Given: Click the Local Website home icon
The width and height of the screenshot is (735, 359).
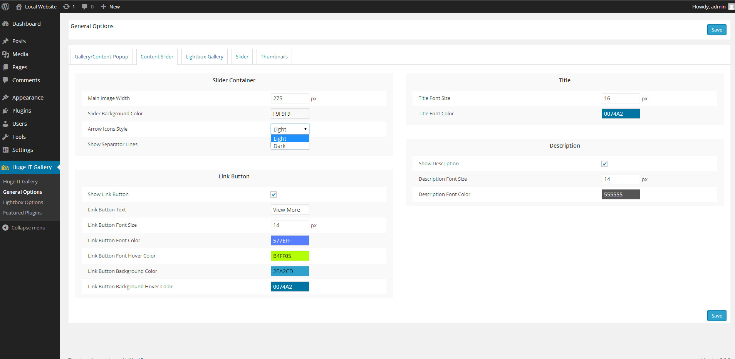Looking at the screenshot, I should click(x=19, y=7).
